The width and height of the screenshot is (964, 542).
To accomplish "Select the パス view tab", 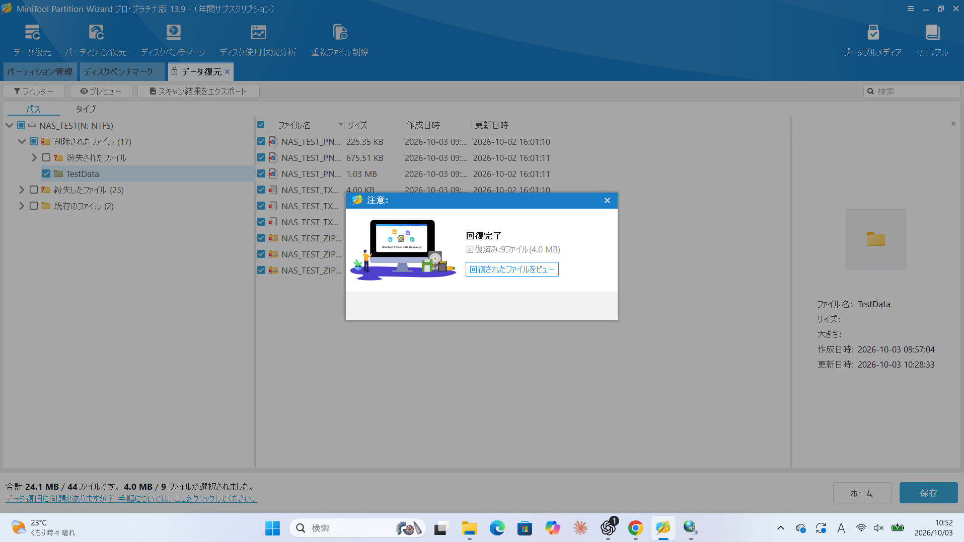I will point(33,109).
